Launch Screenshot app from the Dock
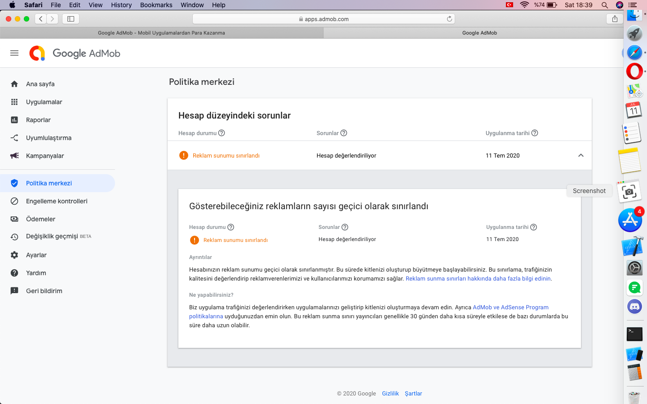This screenshot has width=647, height=404. coord(629,192)
